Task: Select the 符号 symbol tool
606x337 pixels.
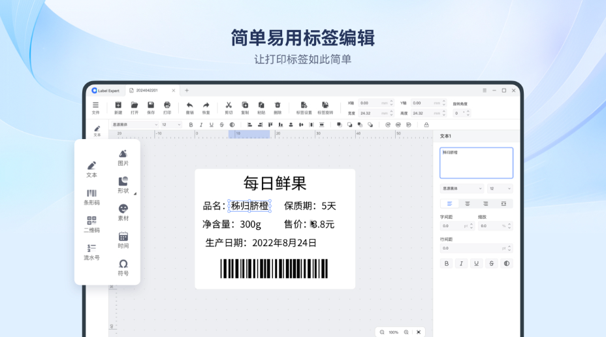Action: click(123, 268)
